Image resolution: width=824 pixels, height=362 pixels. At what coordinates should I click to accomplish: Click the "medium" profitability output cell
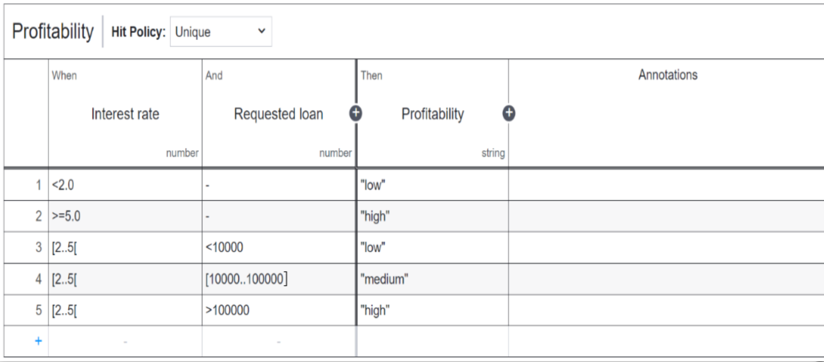pos(432,279)
